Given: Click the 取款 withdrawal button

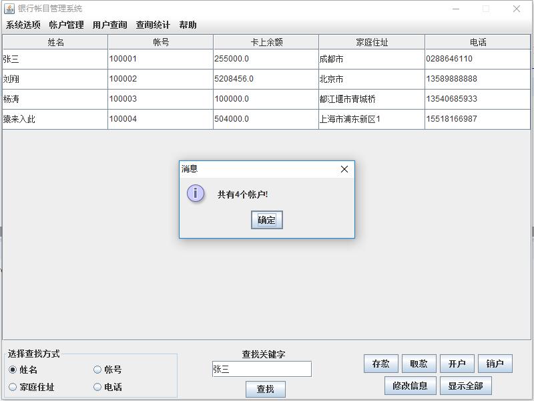Looking at the screenshot, I should point(421,364).
